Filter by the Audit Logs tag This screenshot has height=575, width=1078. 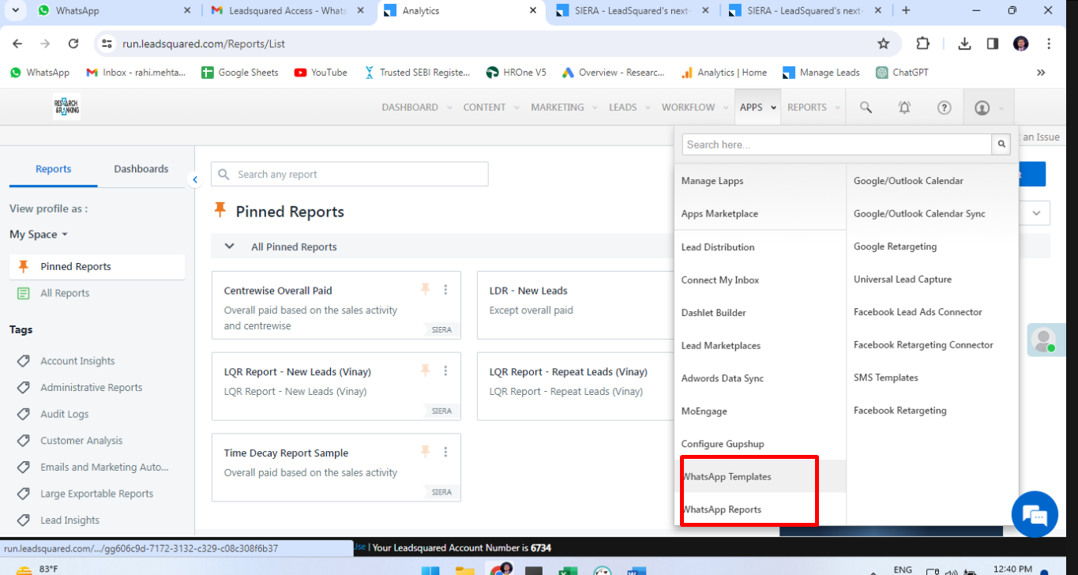coord(65,414)
